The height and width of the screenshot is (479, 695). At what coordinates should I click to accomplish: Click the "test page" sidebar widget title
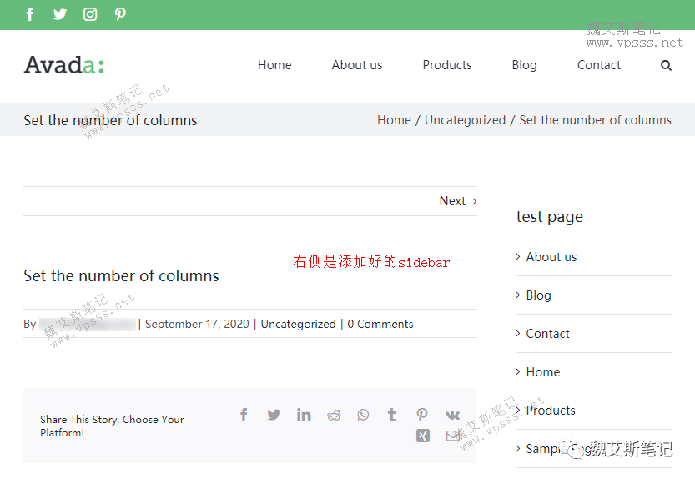click(x=550, y=217)
